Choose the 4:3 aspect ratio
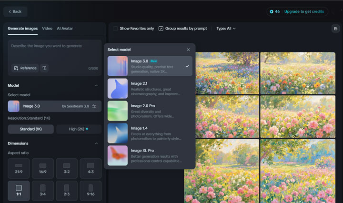 tap(91, 168)
